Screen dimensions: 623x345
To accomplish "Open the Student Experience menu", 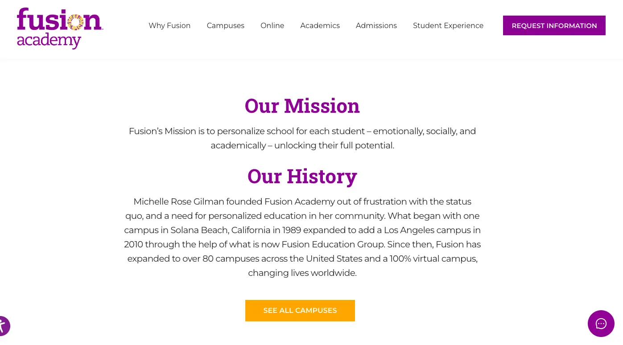I will click(x=448, y=26).
